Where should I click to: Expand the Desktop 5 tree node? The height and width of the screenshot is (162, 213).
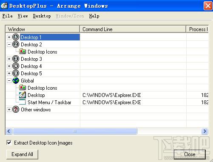pos(9,73)
